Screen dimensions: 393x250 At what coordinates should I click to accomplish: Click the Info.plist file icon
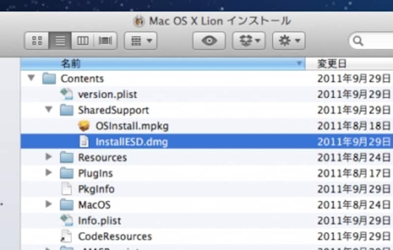pos(67,220)
